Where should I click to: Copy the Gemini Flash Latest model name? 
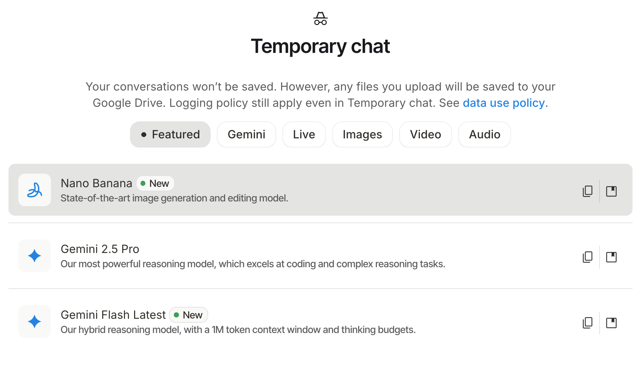pyautogui.click(x=587, y=323)
